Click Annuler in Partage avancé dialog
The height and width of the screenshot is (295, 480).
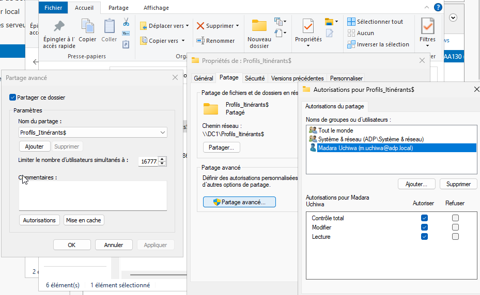click(114, 245)
